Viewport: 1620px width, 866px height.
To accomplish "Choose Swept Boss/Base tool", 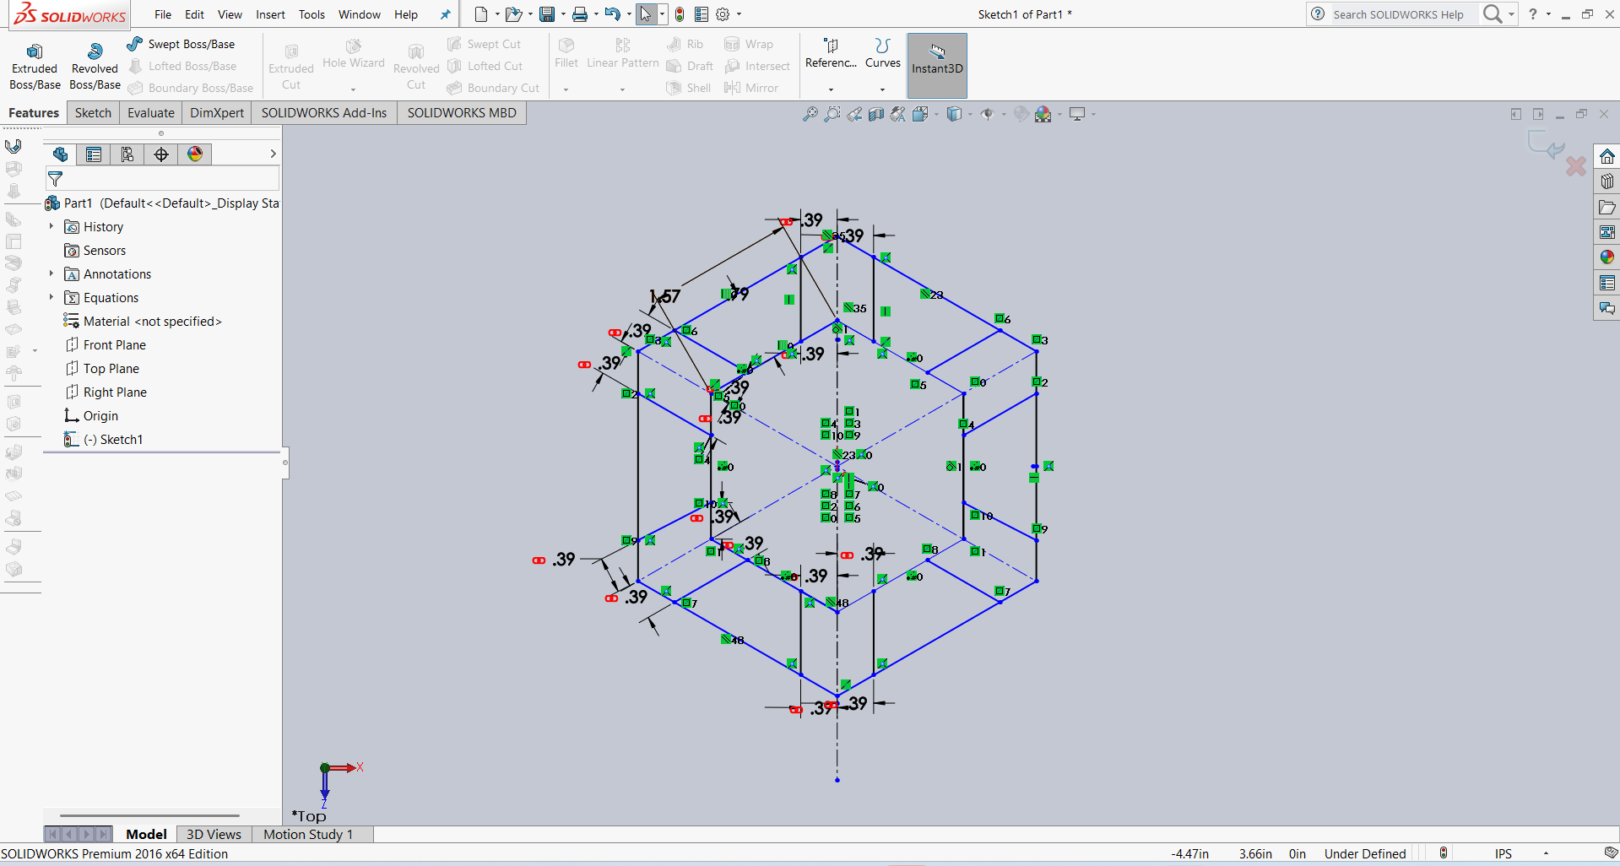I will 182,44.
